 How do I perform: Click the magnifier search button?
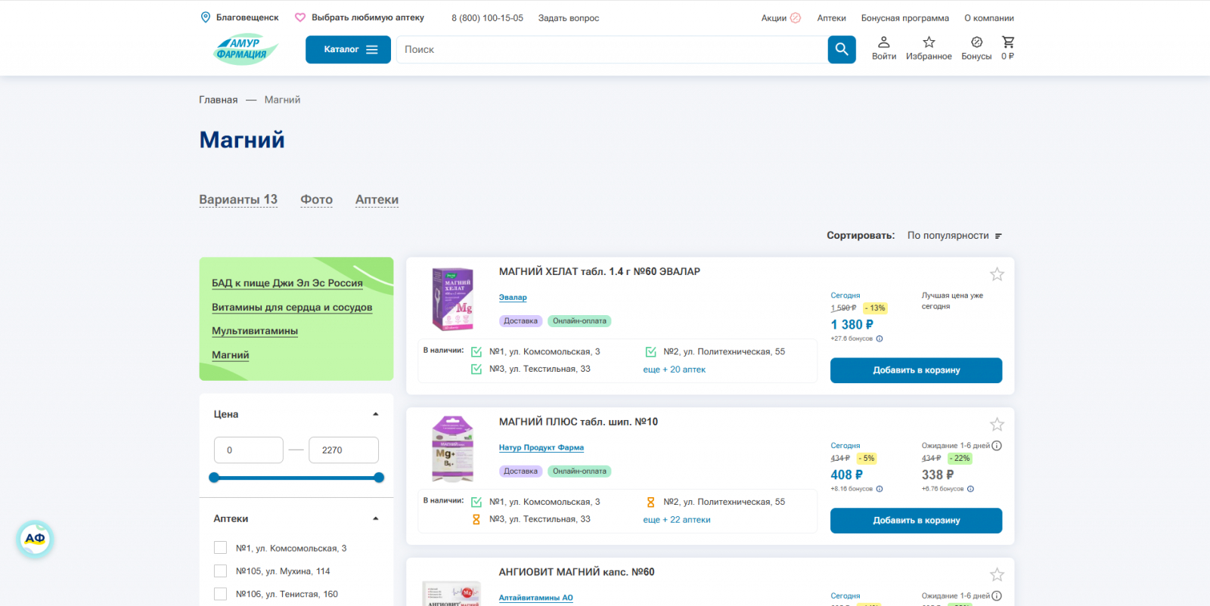coord(842,50)
